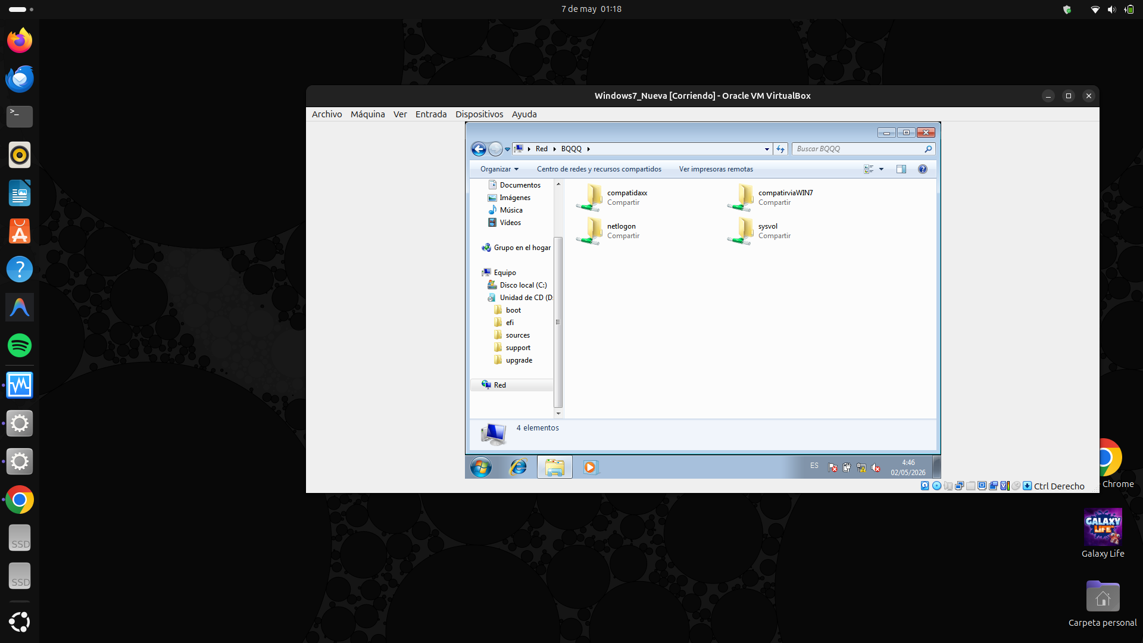
Task: Open the Ayuda menu in VirtualBox
Action: [x=524, y=114]
